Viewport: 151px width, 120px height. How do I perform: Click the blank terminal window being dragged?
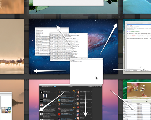coord(87,71)
